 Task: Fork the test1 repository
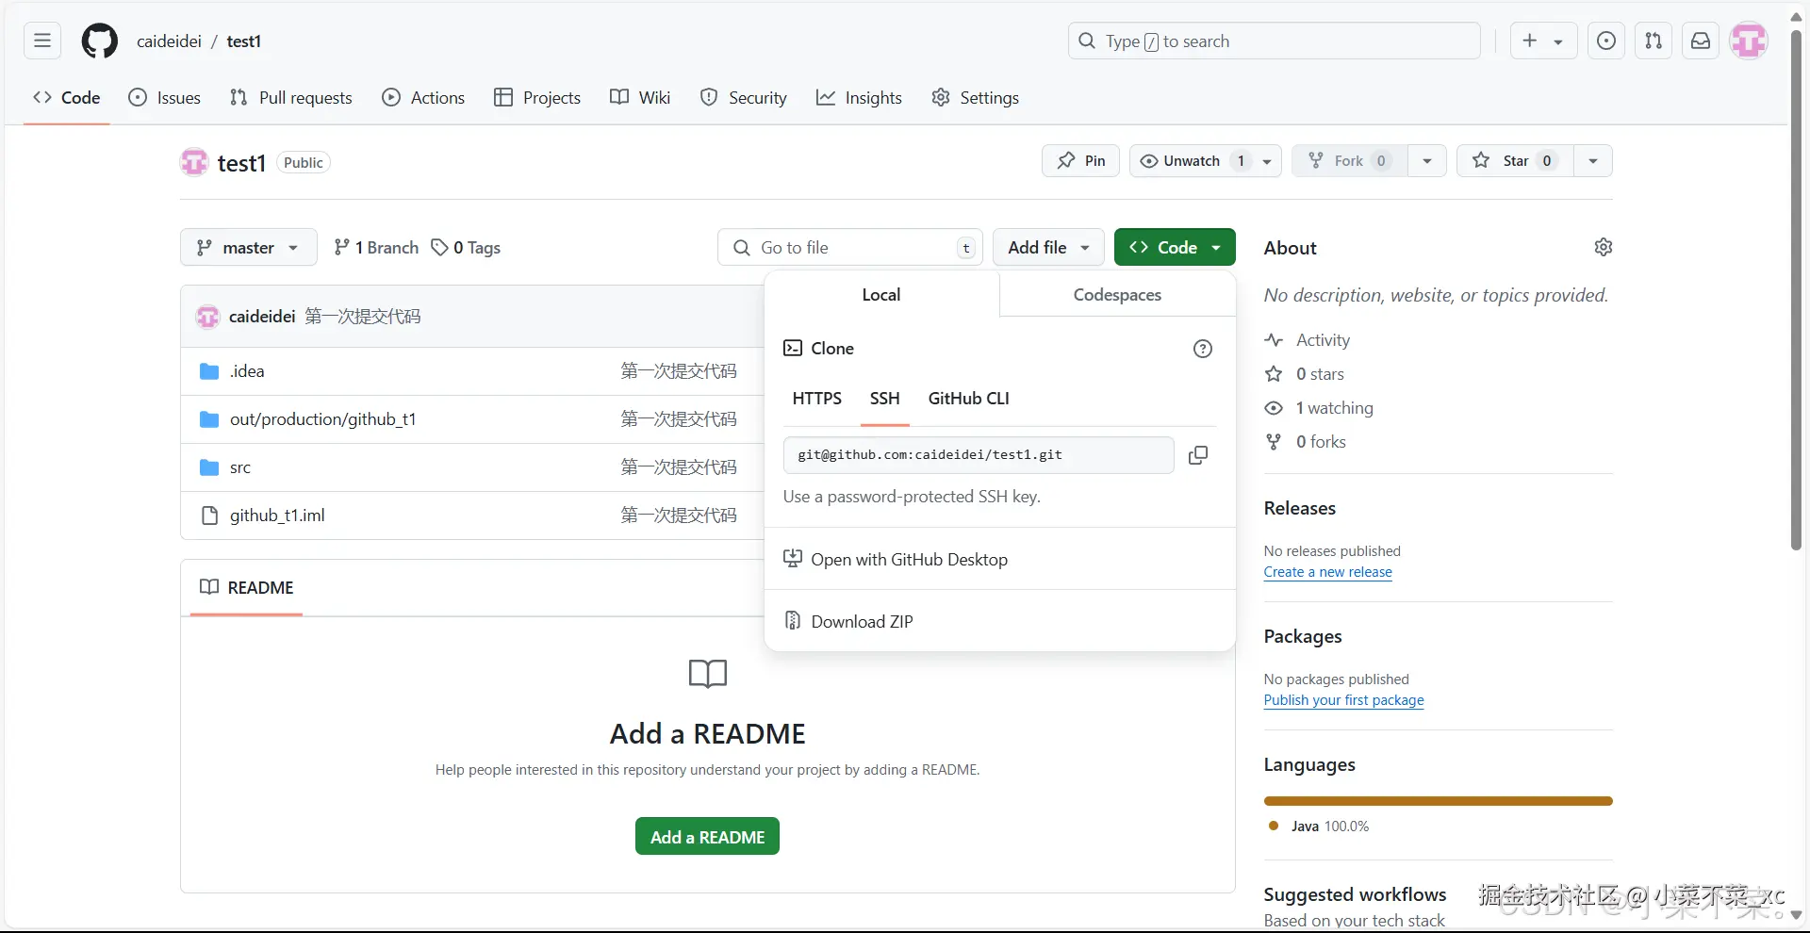pyautogui.click(x=1350, y=161)
